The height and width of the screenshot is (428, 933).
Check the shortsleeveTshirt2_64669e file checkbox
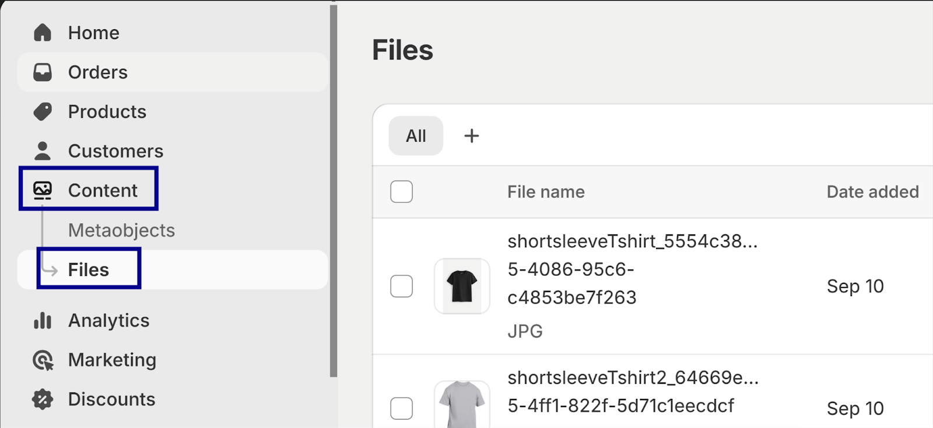pyautogui.click(x=401, y=408)
